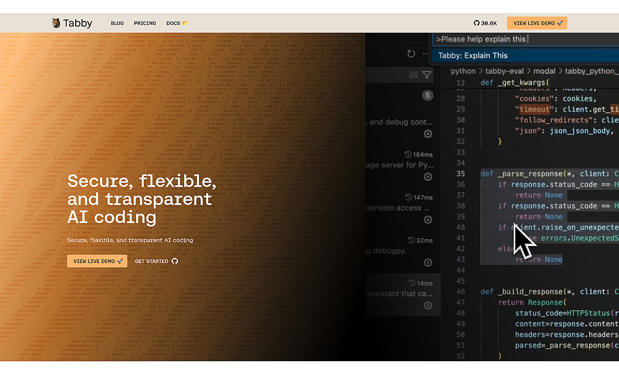Viewport: 619px width, 375px height.
Task: Select 'Tabby: Explain This' command
Action: tap(526, 55)
